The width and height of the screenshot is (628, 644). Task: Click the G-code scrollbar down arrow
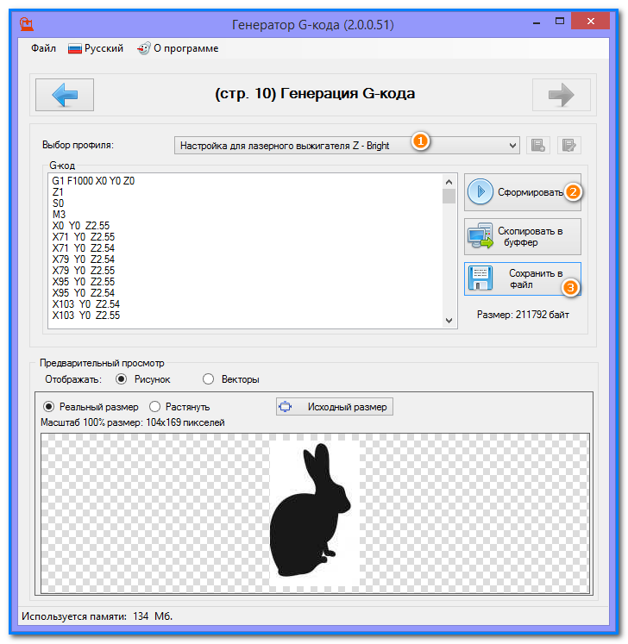449,321
